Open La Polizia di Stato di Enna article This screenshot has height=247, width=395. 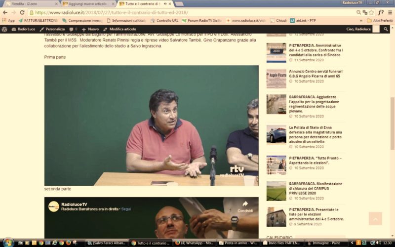tap(316, 134)
